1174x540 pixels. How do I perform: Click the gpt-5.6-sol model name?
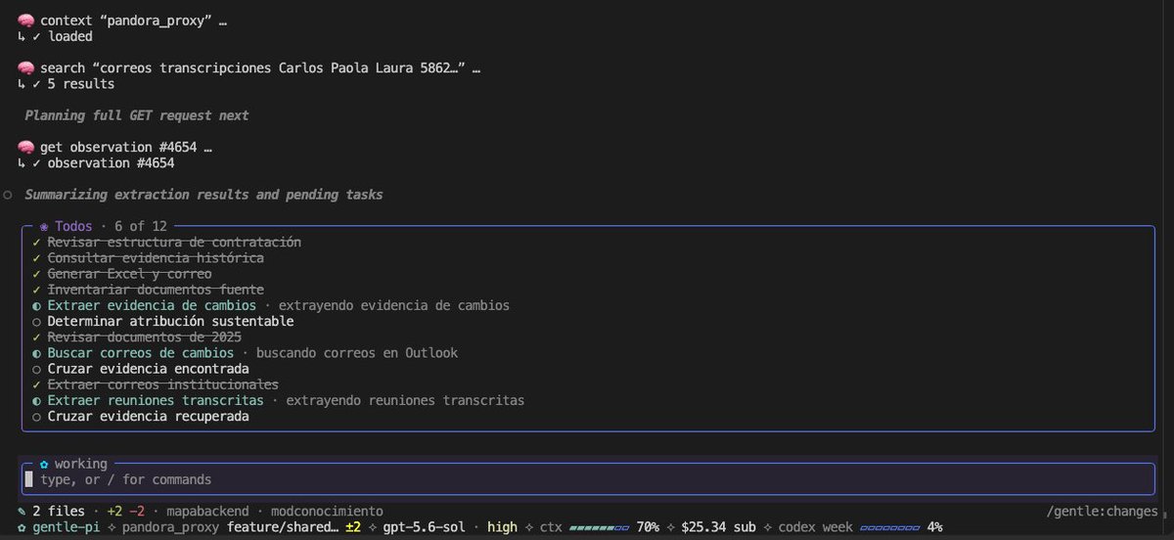[x=423, y=527]
